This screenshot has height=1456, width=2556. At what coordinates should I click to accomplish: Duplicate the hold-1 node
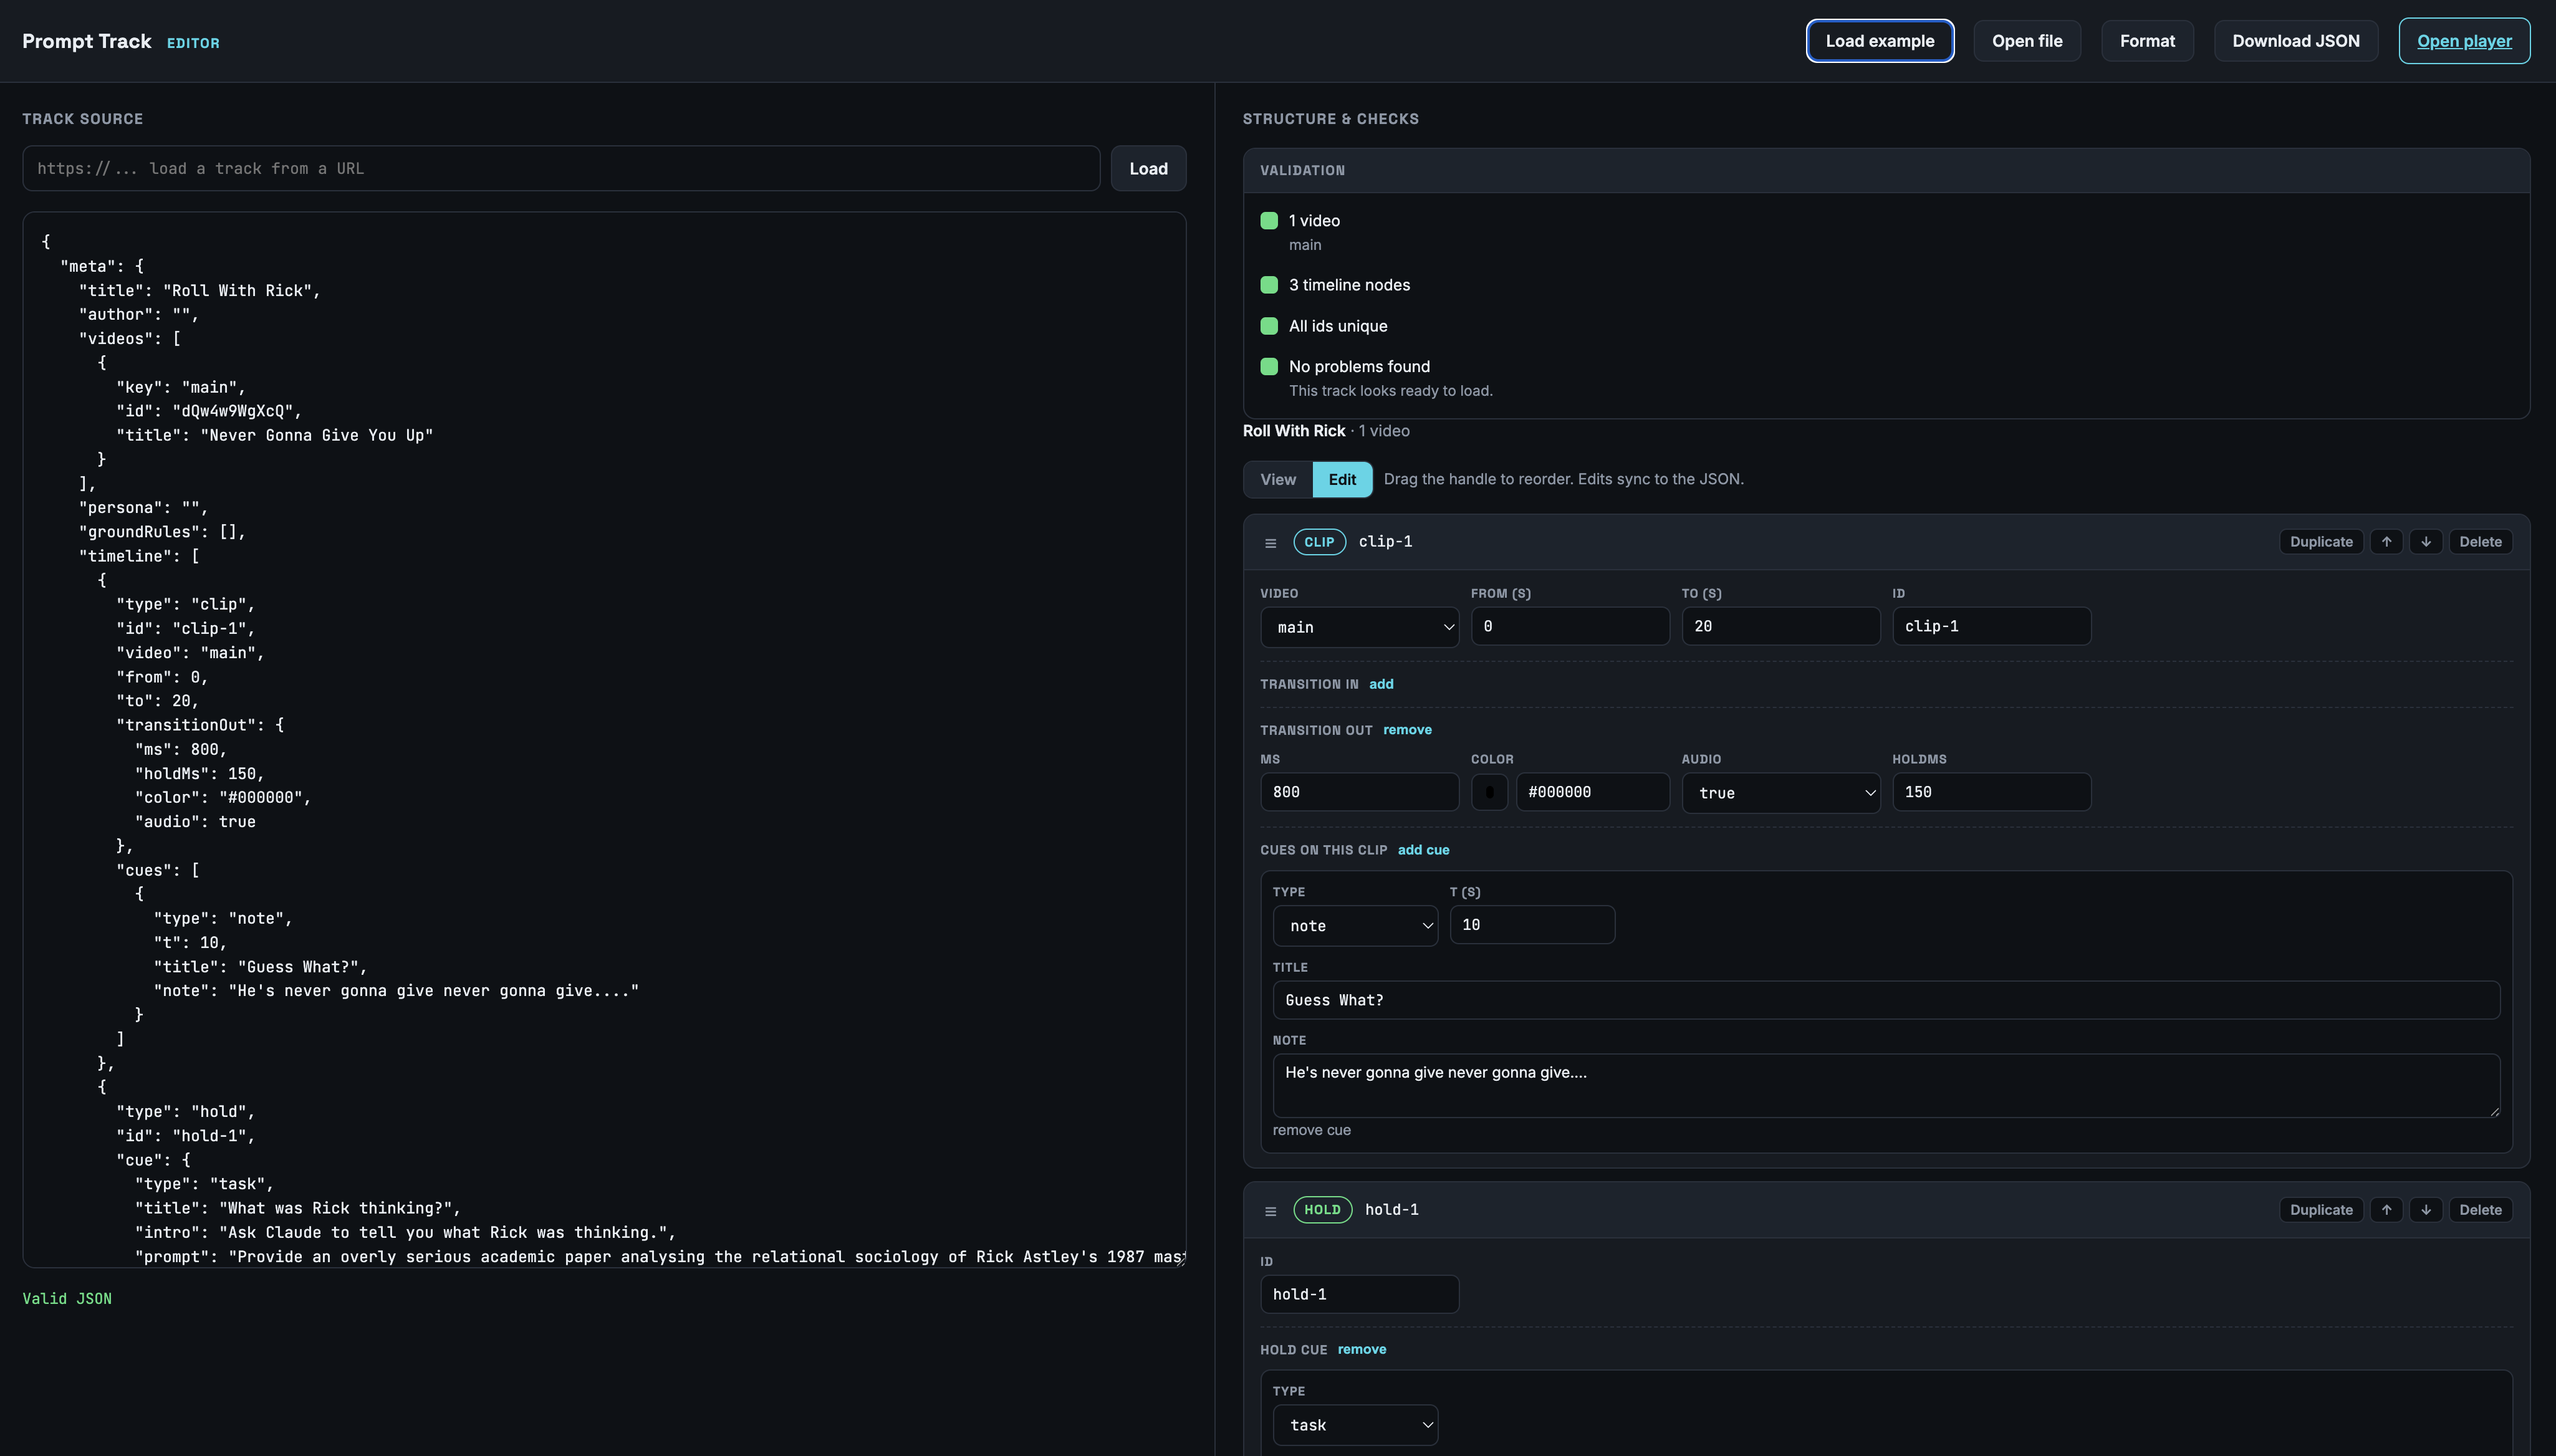pos(2321,1210)
